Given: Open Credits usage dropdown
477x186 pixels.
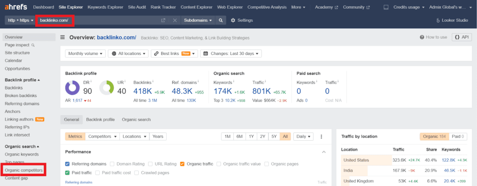Looking at the screenshot, I should pyautogui.click(x=409, y=7).
